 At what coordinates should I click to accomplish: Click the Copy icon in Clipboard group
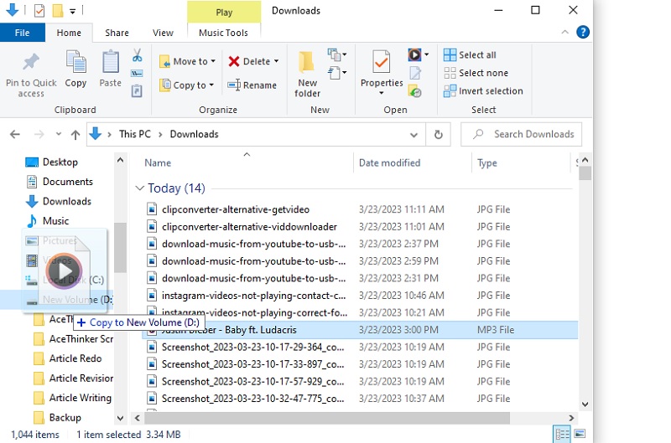pyautogui.click(x=75, y=61)
